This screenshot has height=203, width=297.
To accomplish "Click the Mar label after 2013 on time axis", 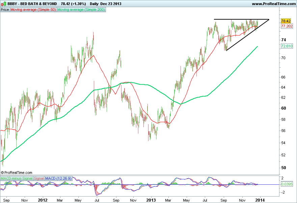I will tap(168, 200).
